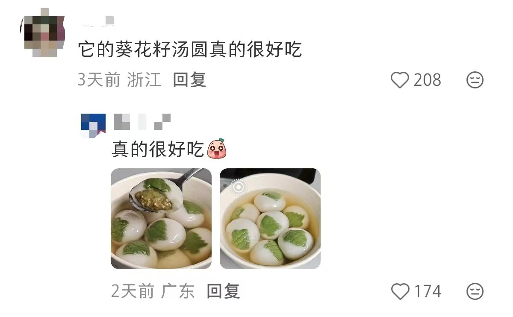
Task: Tap the blurred username of the reply author
Action: click(142, 122)
